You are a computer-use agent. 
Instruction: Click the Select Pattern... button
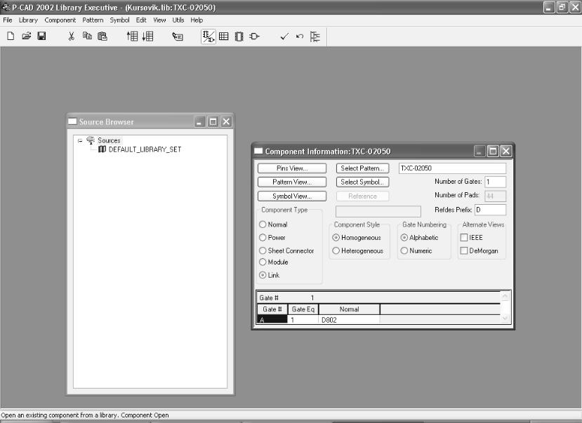click(363, 168)
